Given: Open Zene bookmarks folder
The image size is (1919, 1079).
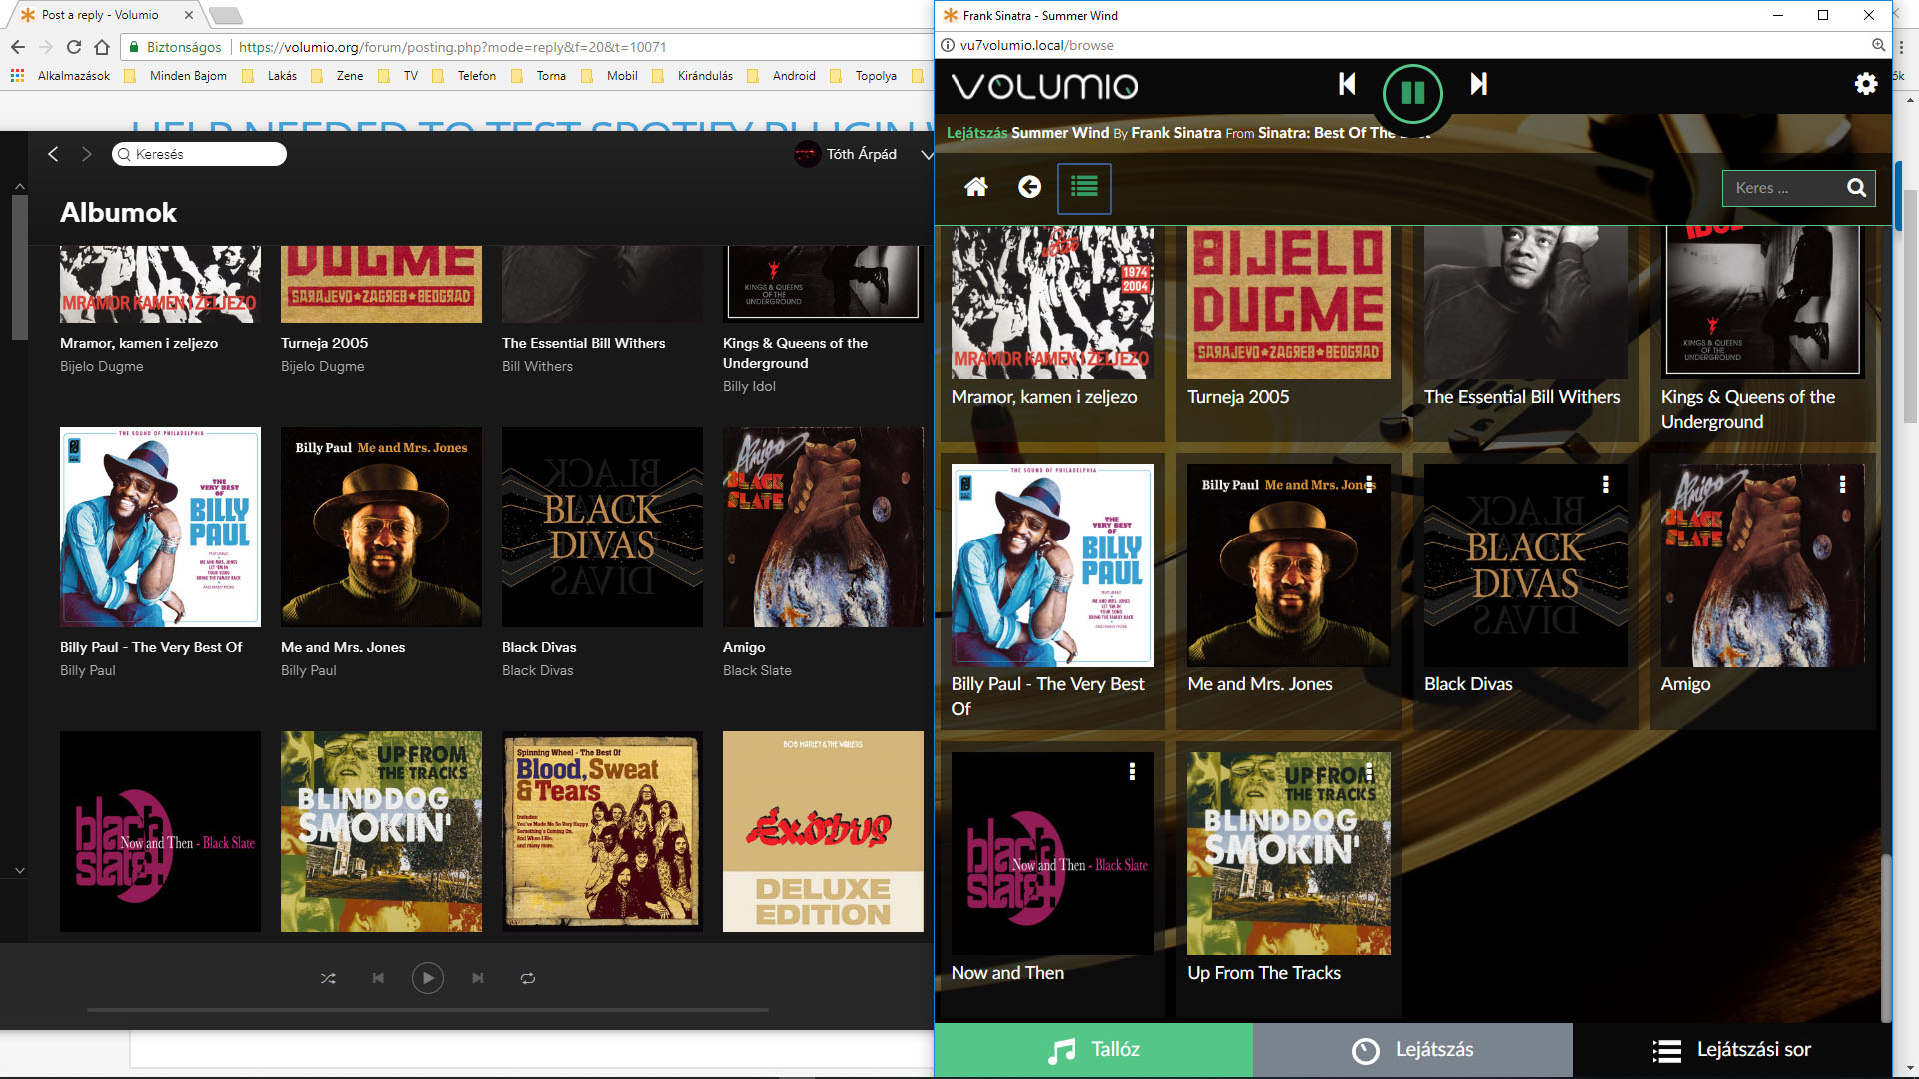Looking at the screenshot, I should [338, 76].
